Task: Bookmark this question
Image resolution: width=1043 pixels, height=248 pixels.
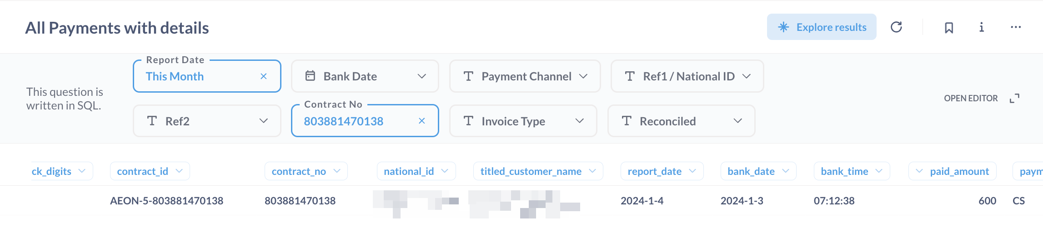Action: coord(949,28)
